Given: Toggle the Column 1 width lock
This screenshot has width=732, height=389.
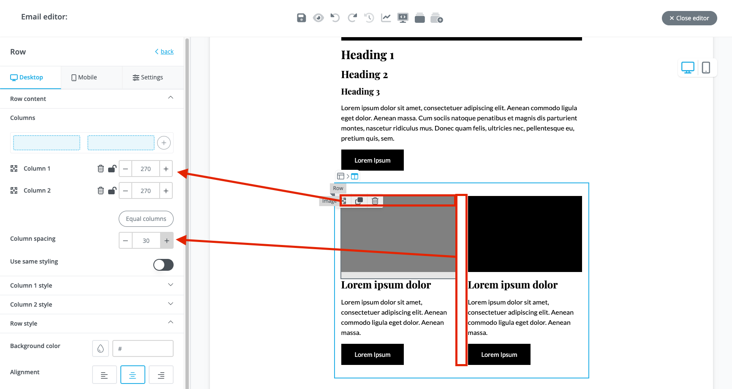Looking at the screenshot, I should [112, 169].
